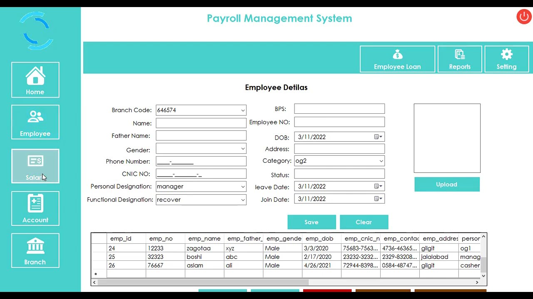Screen dimensions: 533x299
Task: Click the red power exit button
Action: [x=524, y=17]
